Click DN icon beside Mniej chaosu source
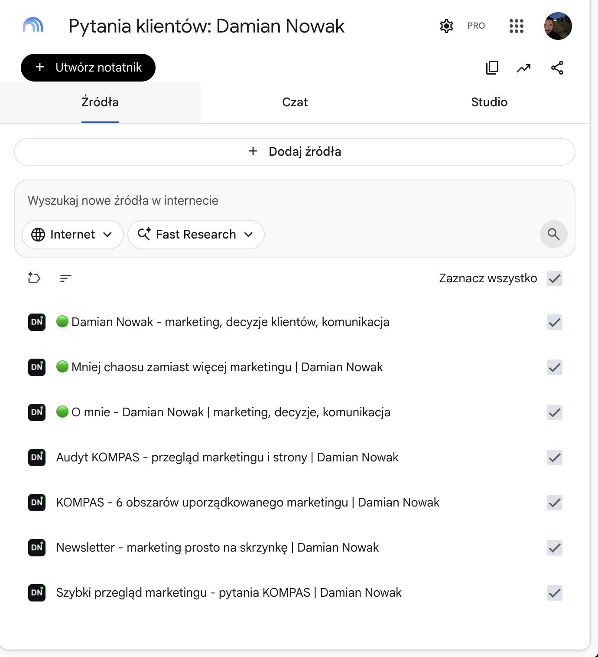 pos(37,367)
